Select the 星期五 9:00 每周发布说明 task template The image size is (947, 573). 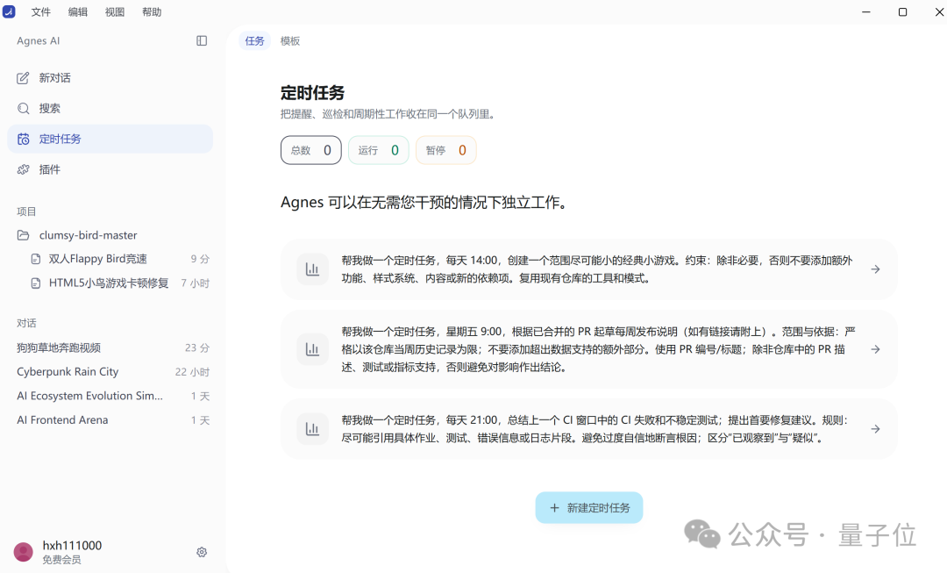pos(589,348)
